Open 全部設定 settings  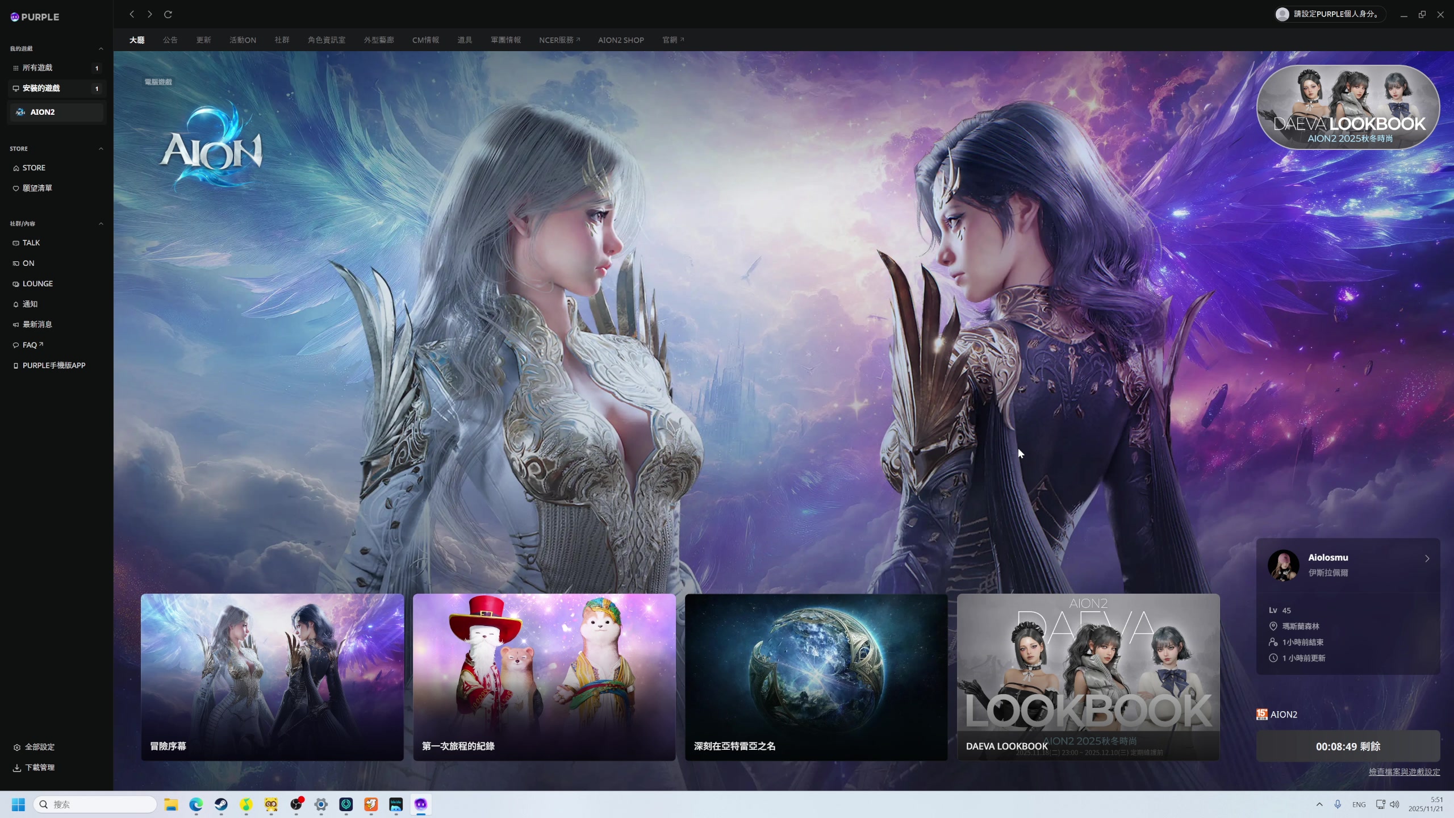coord(39,747)
